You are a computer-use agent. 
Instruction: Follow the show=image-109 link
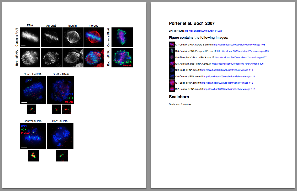coord(243,51)
